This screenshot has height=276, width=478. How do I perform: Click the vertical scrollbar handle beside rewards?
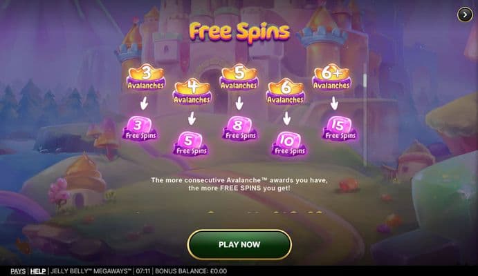click(x=365, y=80)
